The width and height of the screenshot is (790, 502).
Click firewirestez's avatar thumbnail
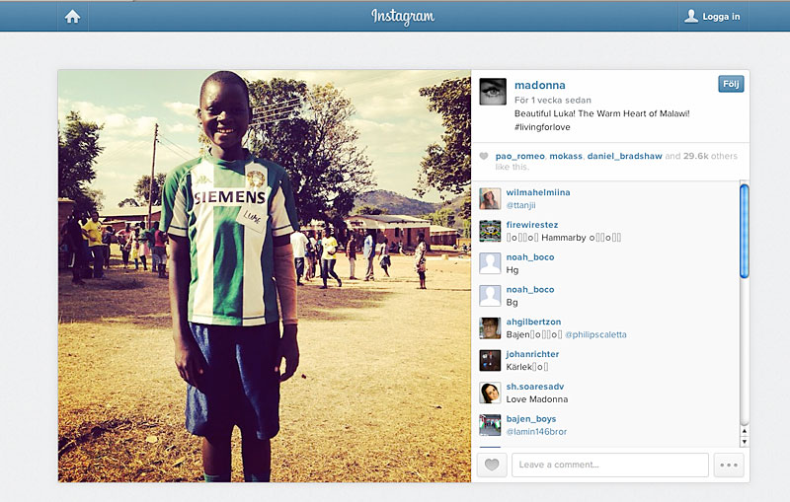point(490,231)
